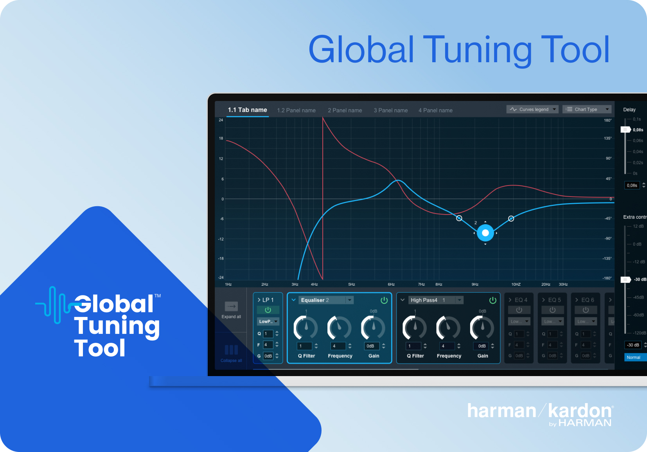647x452 pixels.
Task: Expand the LP 1 panel chevron
Action: pyautogui.click(x=259, y=300)
